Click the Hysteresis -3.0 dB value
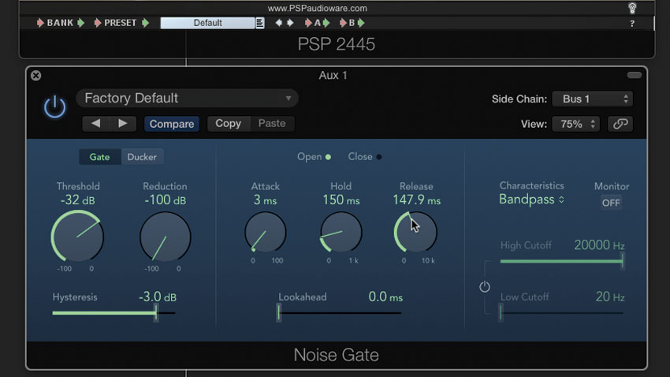The width and height of the screenshot is (670, 377). point(157,297)
